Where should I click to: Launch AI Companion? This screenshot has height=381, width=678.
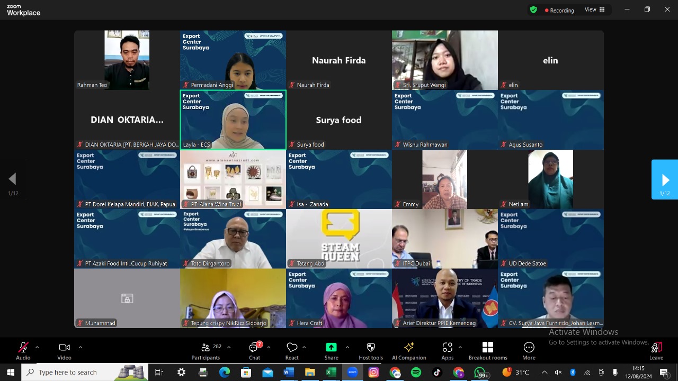[x=409, y=351]
